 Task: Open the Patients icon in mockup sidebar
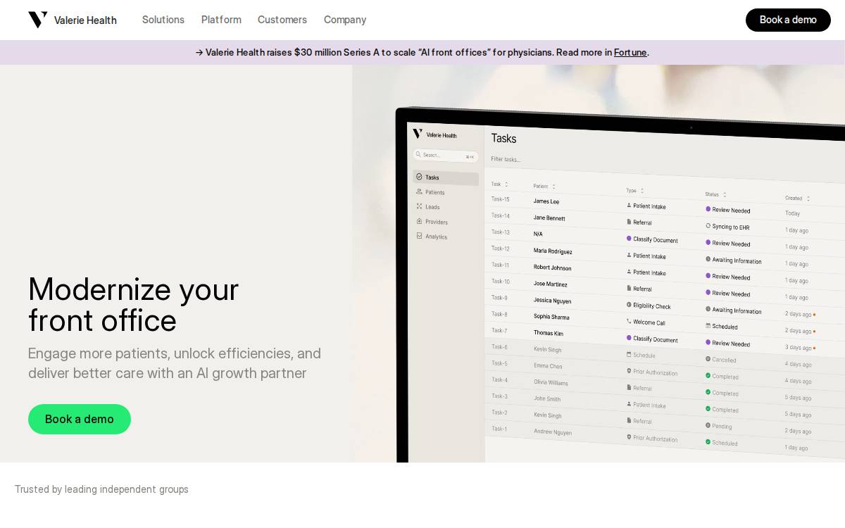[419, 191]
